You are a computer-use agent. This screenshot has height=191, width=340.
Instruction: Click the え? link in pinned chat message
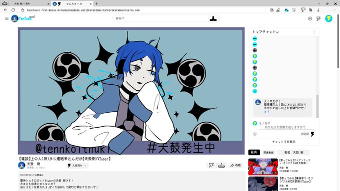(x=266, y=112)
